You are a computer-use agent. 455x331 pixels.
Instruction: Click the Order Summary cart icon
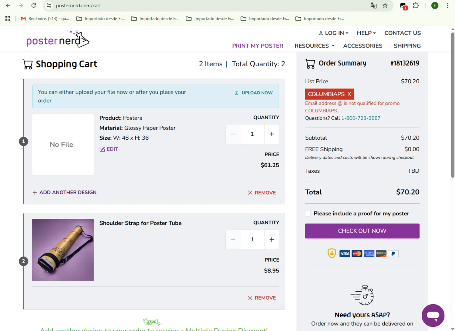pyautogui.click(x=310, y=63)
